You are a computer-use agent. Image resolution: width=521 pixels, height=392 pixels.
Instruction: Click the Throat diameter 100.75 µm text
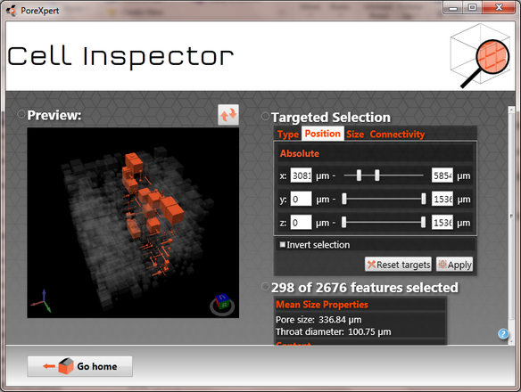334,331
